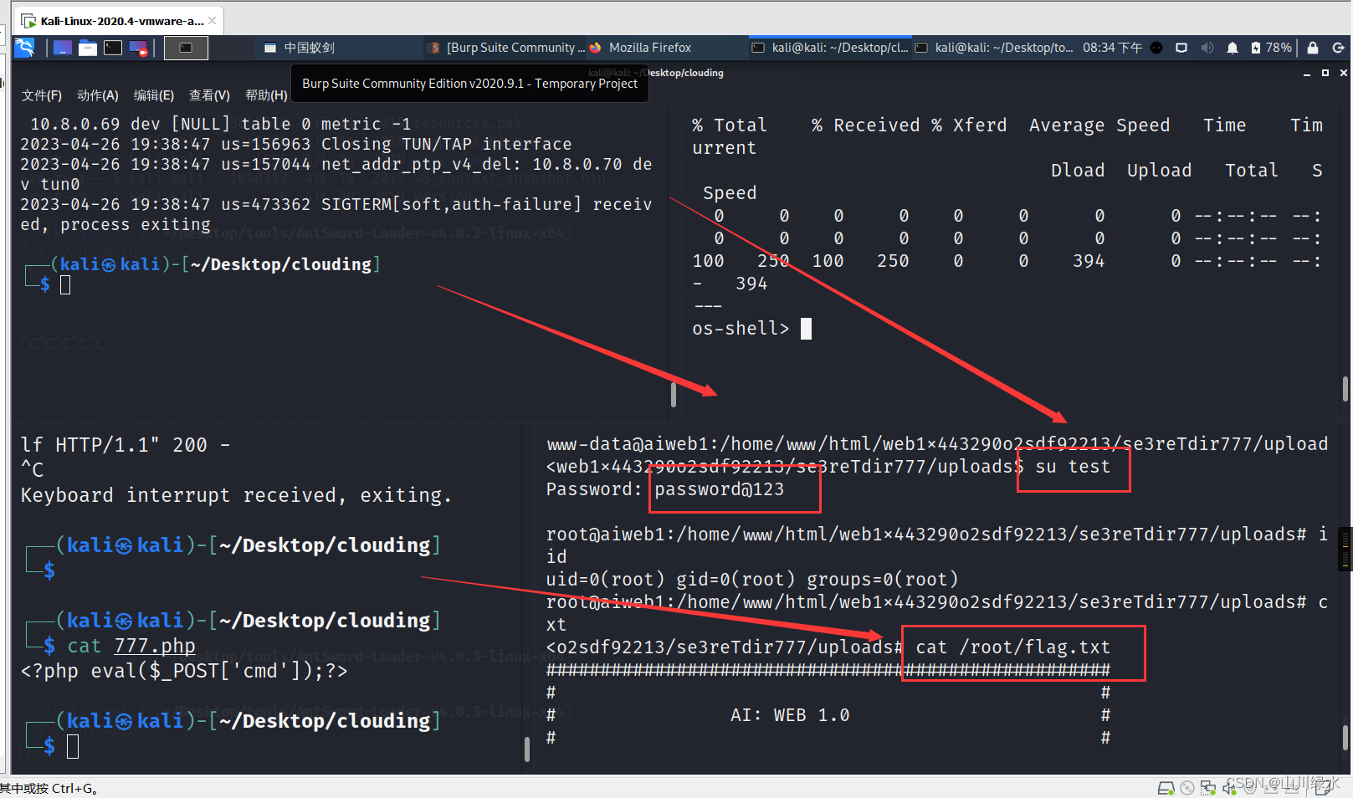Click the VMware sound card status icon
The height and width of the screenshot is (798, 1353).
point(1229,788)
